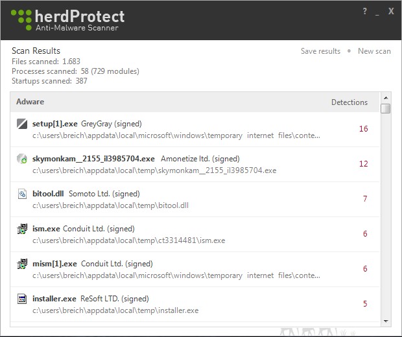This screenshot has width=402, height=337.
Task: Click the scrollbar up arrow
Action: click(x=386, y=98)
